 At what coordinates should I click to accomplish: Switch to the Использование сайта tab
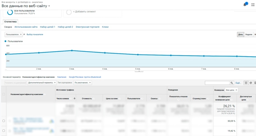[26, 27]
